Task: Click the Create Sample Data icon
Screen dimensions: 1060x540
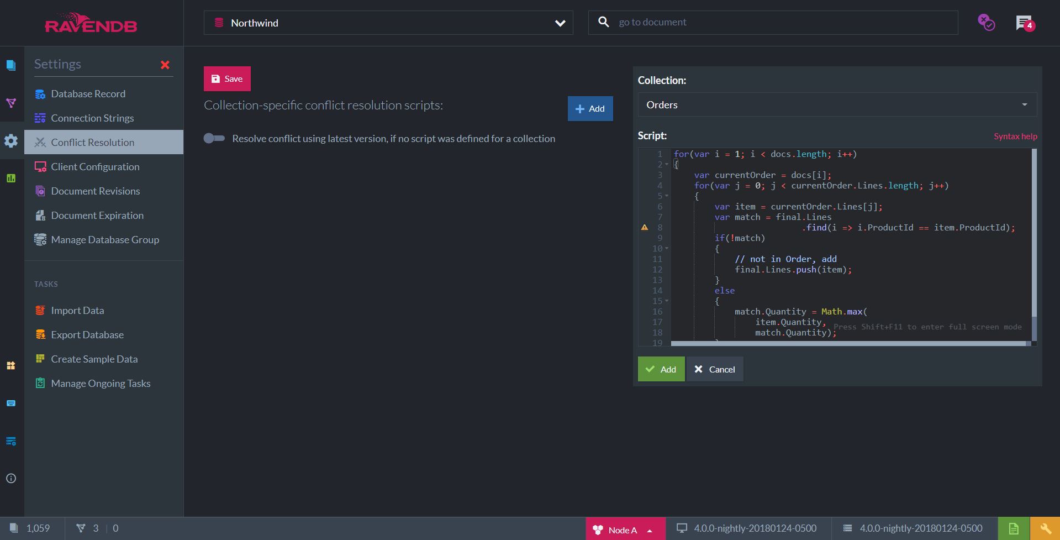Action: (x=40, y=359)
